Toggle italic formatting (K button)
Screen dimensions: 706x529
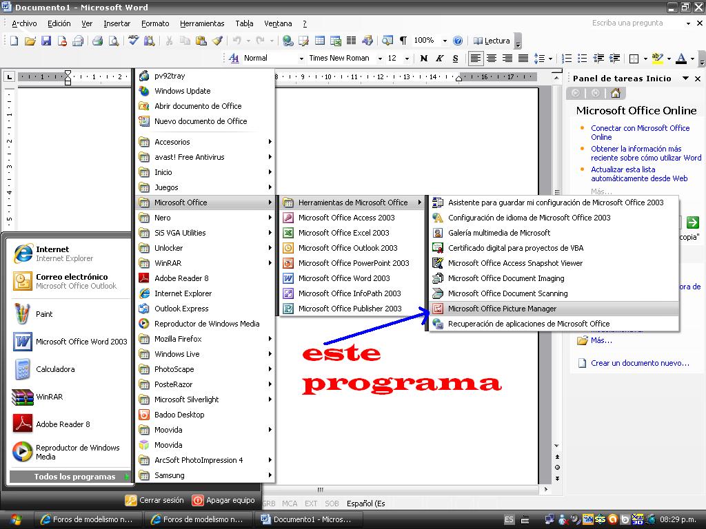439,58
